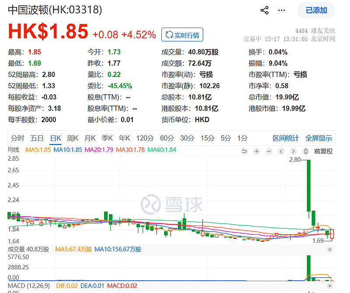350x293 pixels.
Task: Select the 季K tab
Action: pyautogui.click(x=107, y=138)
